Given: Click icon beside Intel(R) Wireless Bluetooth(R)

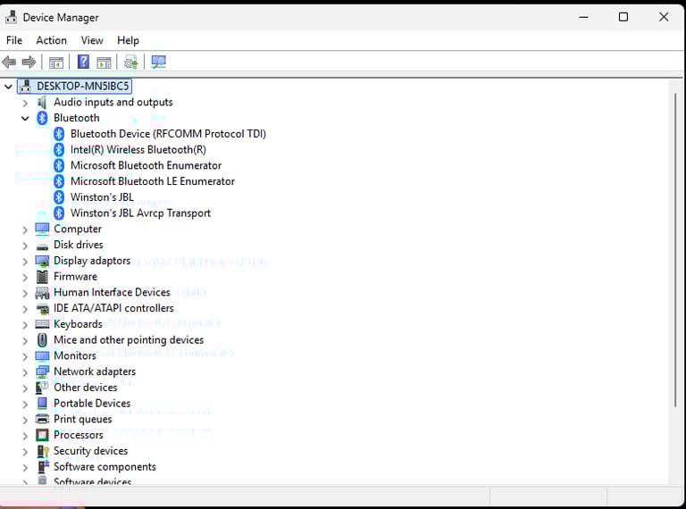Looking at the screenshot, I should tap(59, 150).
